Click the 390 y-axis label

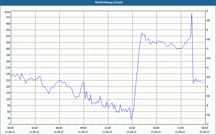click(8, 43)
